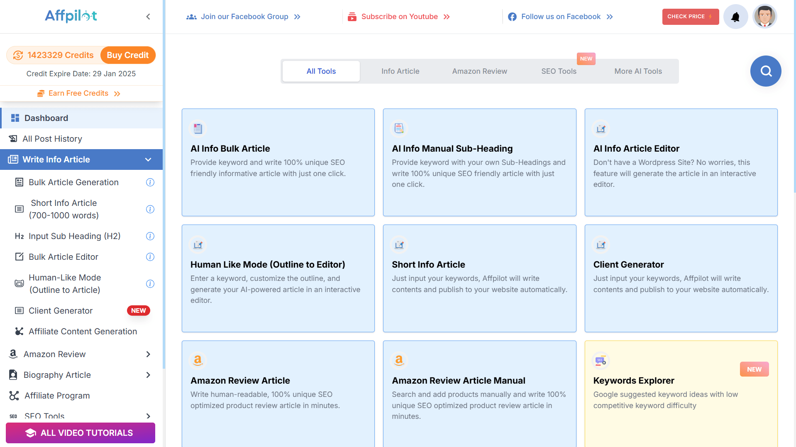Image resolution: width=796 pixels, height=447 pixels.
Task: Switch to the Info Article tab
Action: click(x=400, y=71)
